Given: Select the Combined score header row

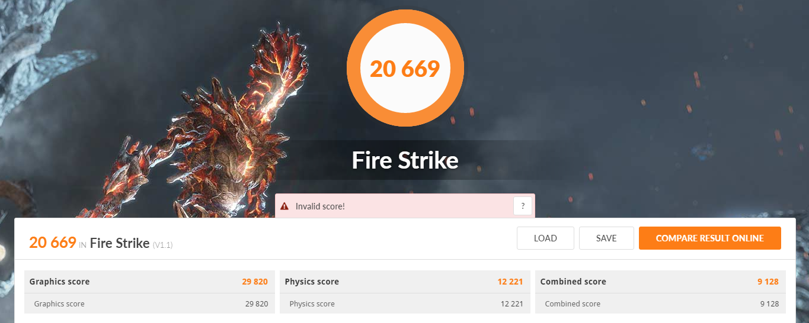Looking at the screenshot, I should click(660, 282).
